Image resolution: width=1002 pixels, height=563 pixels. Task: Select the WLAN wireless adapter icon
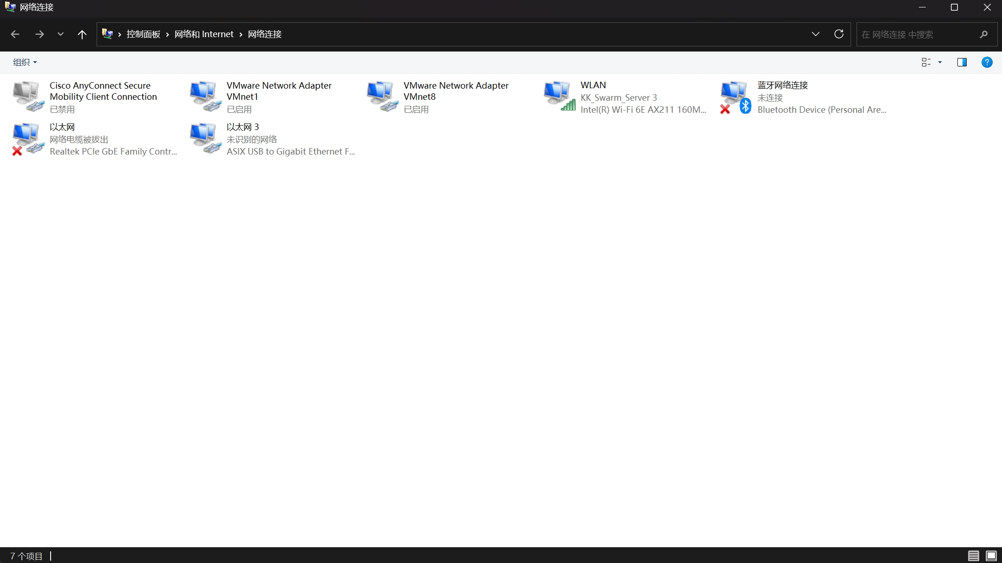[559, 96]
